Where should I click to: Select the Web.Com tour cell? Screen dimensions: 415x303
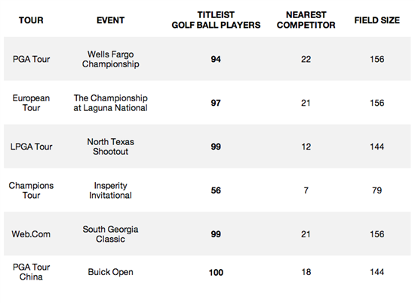(x=31, y=234)
